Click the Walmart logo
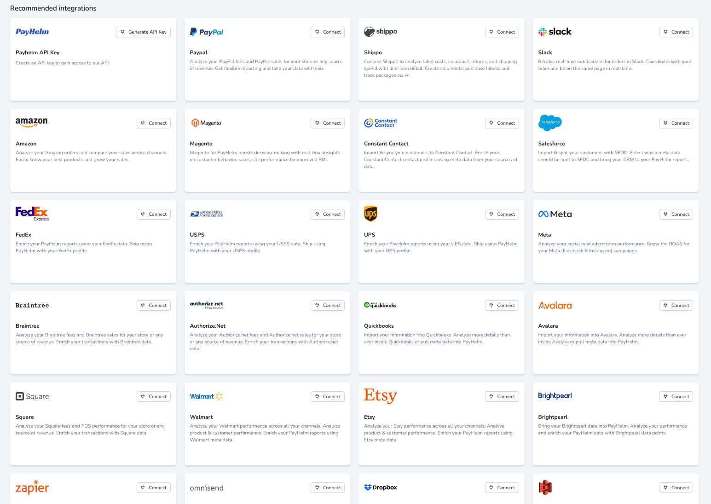 coord(207,396)
